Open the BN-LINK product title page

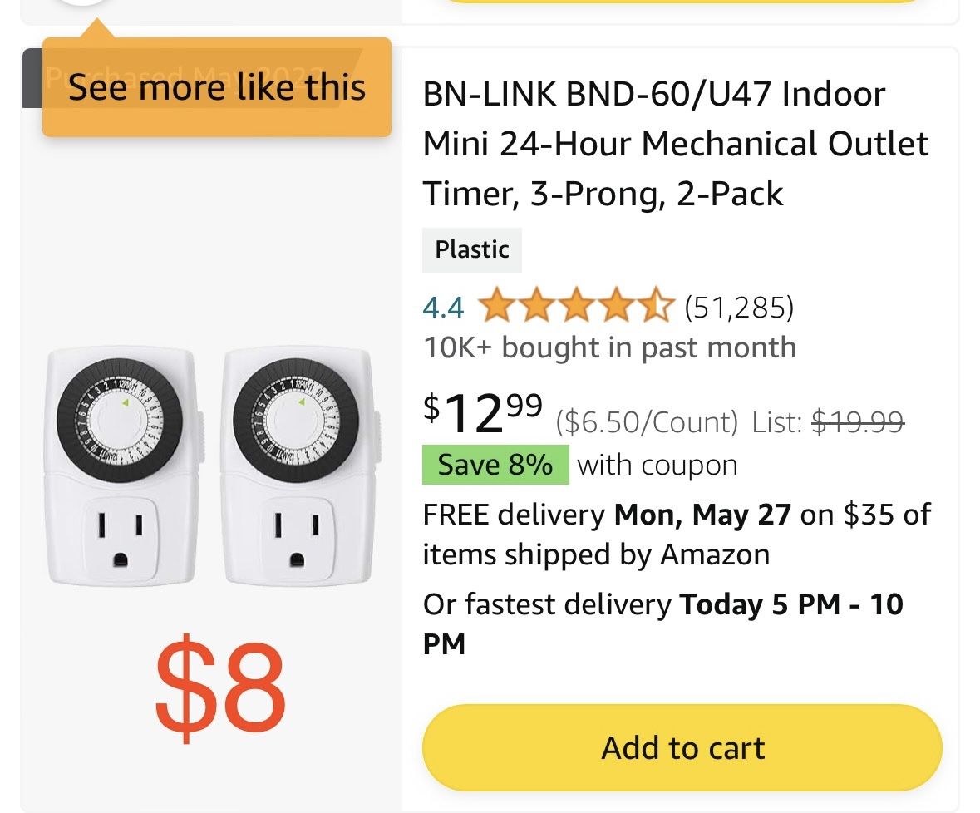(675, 144)
